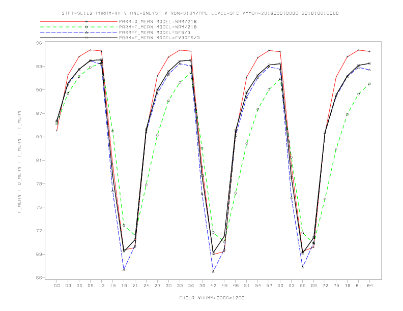
Task: Click y-axis tick label 96
Action: point(39,43)
